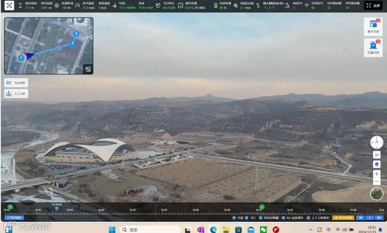Select waypoint 1 on the minimap
This screenshot has height=233, width=387.
point(21,58)
